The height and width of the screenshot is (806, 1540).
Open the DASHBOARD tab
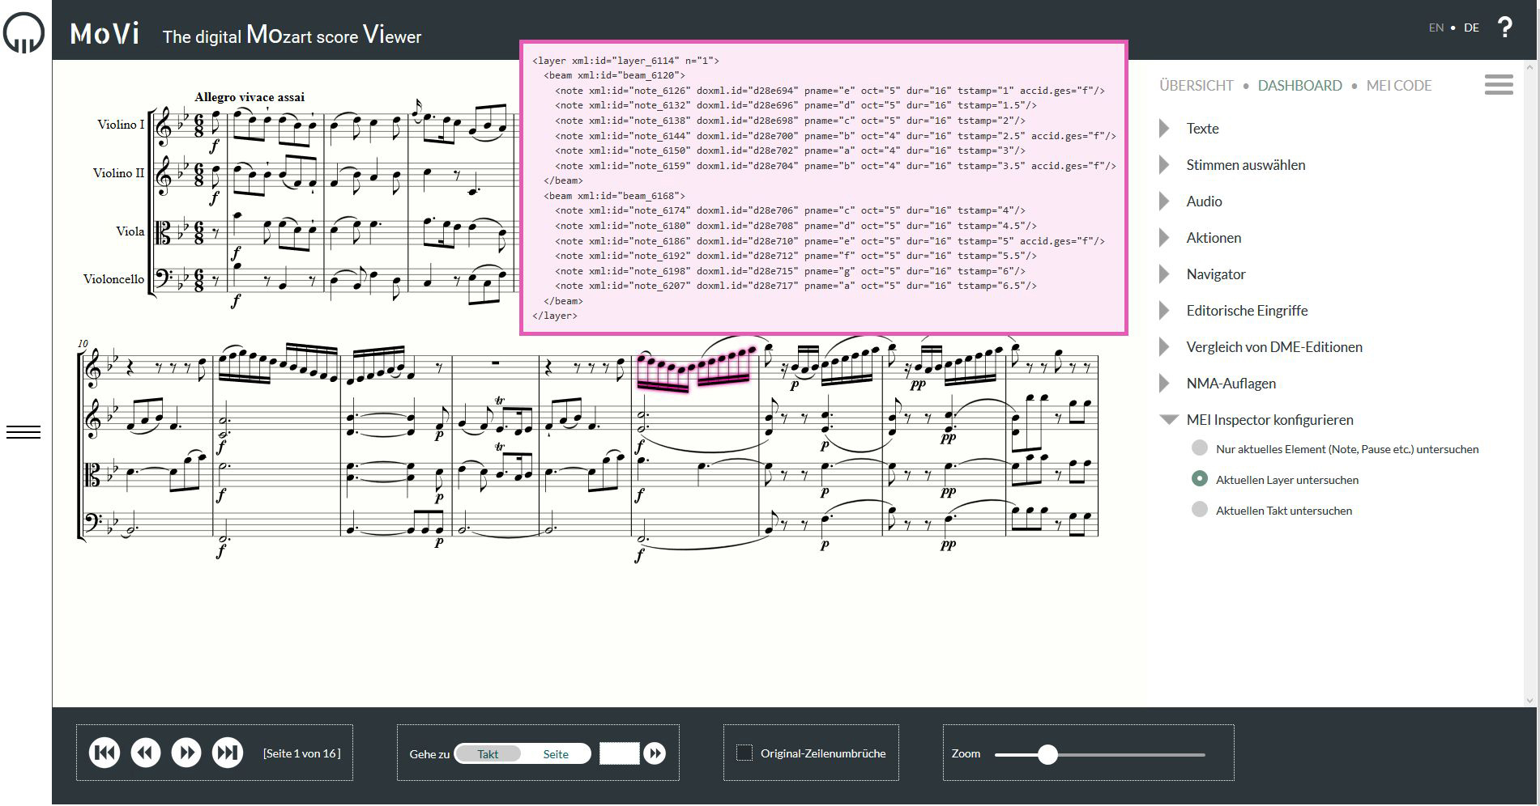1299,86
